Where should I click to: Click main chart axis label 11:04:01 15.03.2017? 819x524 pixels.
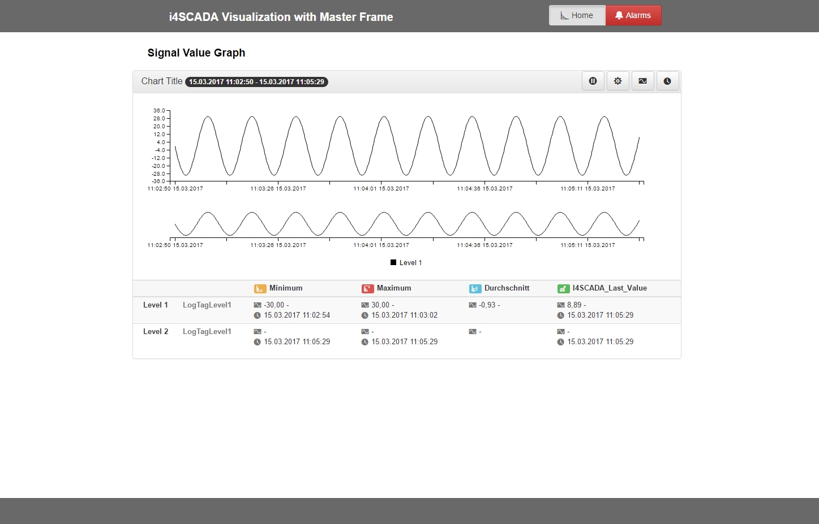click(x=381, y=189)
